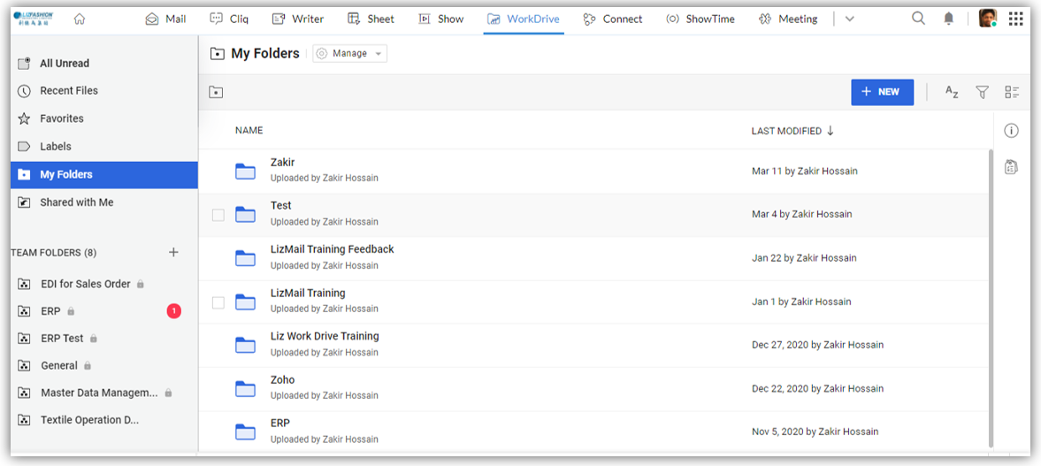Click the lock icon beside General

88,366
